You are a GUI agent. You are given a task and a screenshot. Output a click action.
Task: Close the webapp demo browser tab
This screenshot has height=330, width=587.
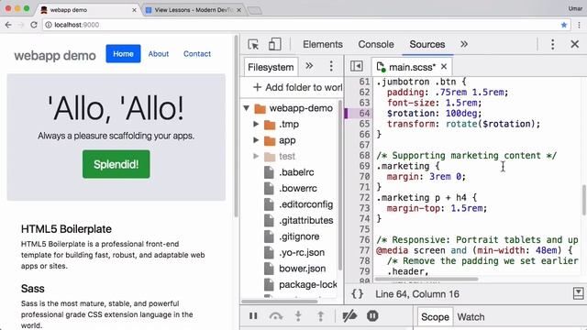click(x=134, y=10)
